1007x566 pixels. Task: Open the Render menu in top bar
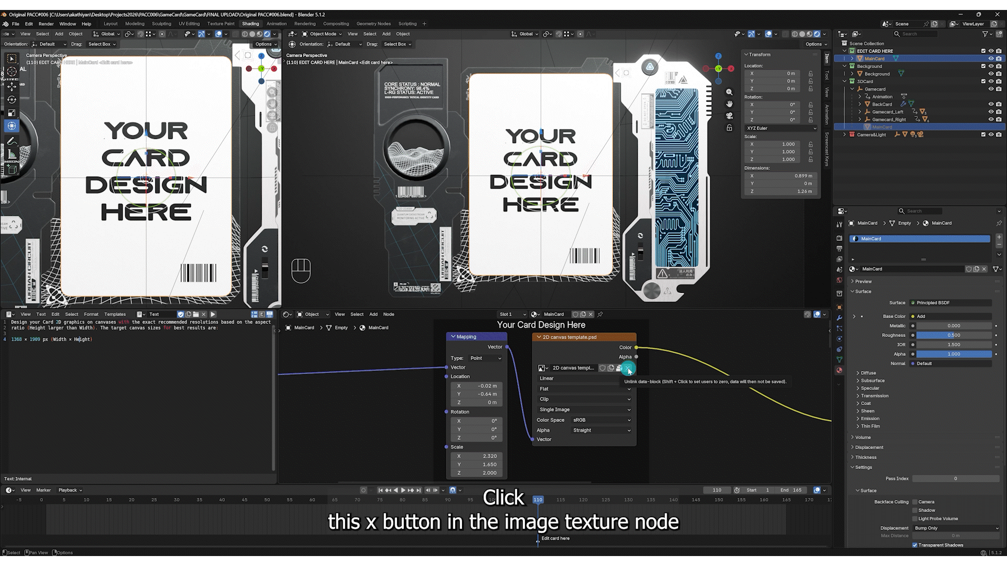[46, 24]
